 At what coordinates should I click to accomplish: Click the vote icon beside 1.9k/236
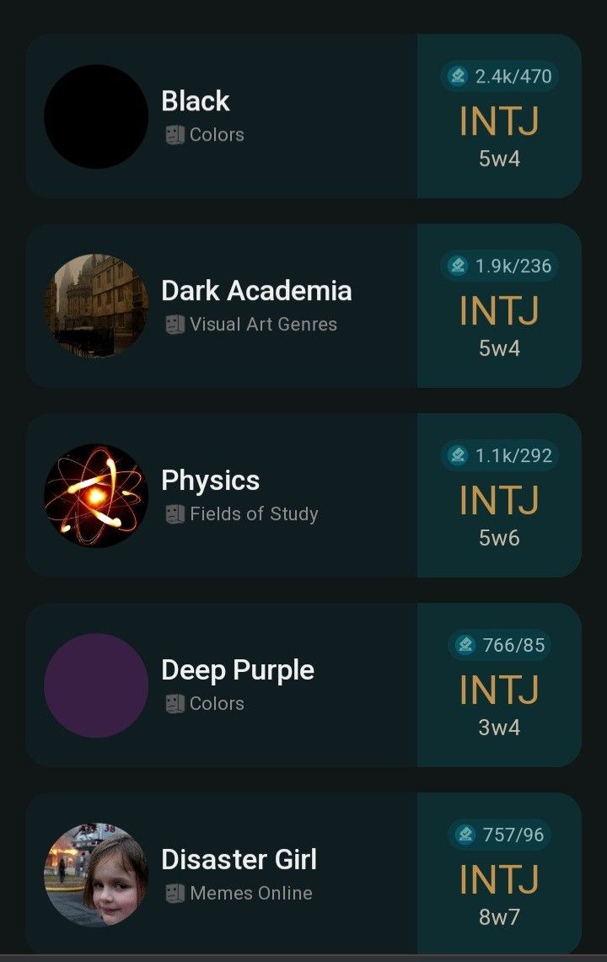(x=458, y=266)
